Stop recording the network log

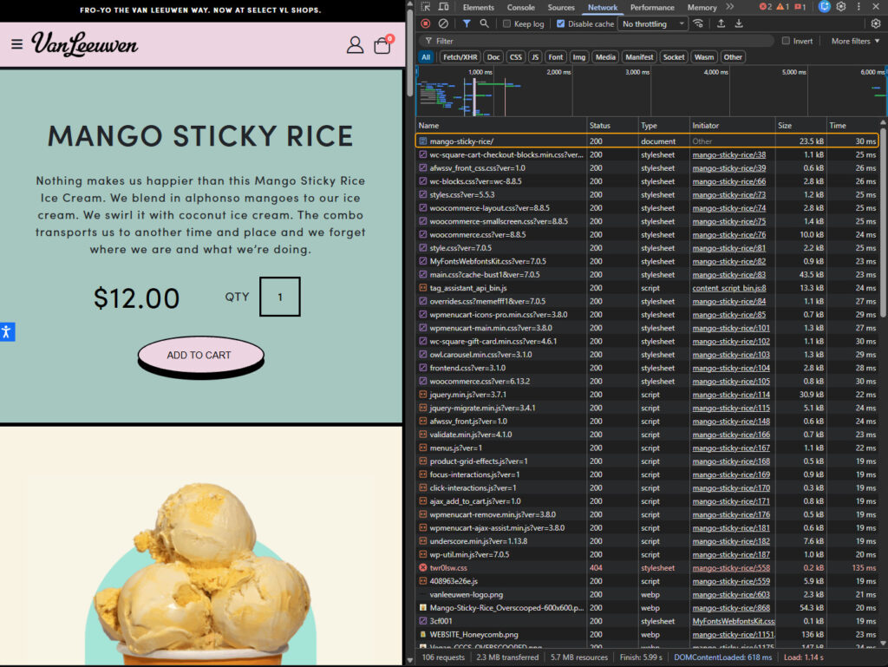[426, 23]
